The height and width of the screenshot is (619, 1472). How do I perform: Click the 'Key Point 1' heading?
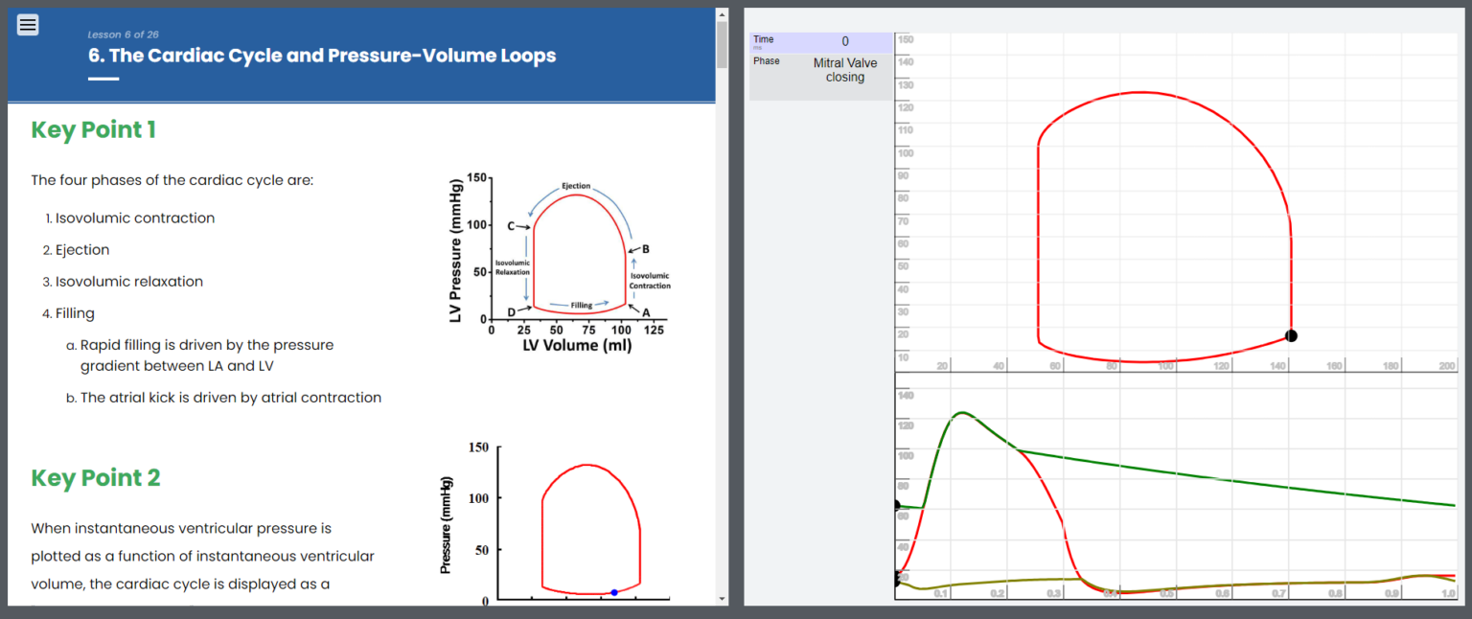[x=93, y=129]
